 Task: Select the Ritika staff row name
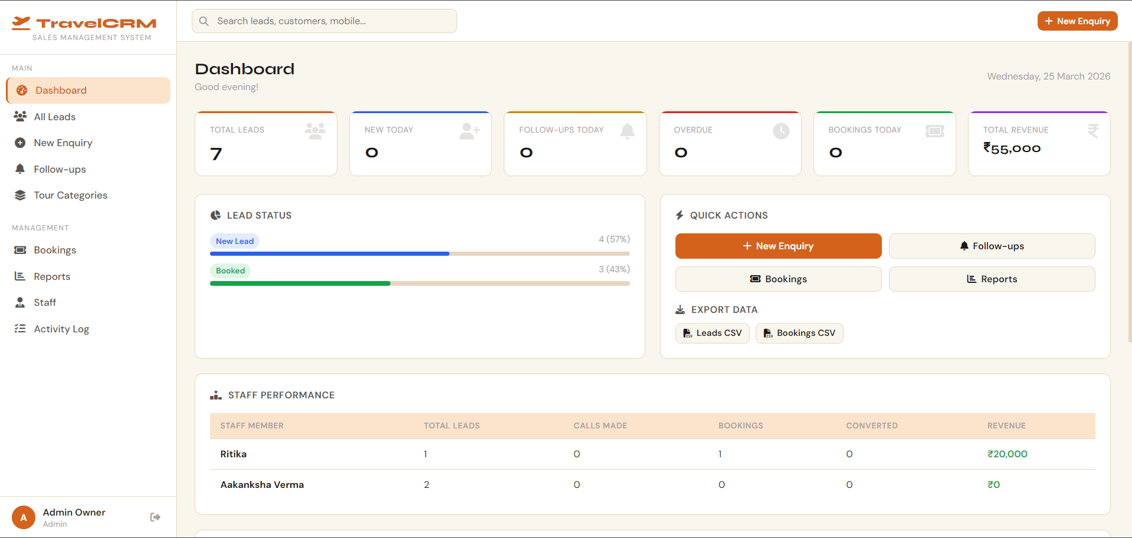click(x=234, y=454)
